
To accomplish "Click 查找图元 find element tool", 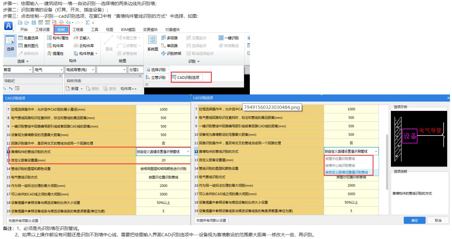I will tap(28, 46).
